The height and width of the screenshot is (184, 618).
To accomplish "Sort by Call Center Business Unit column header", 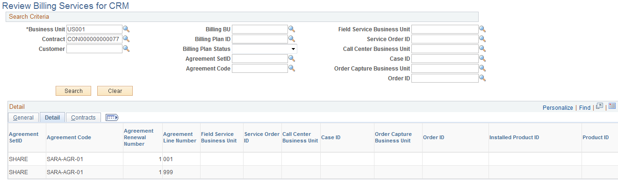I will [x=301, y=137].
